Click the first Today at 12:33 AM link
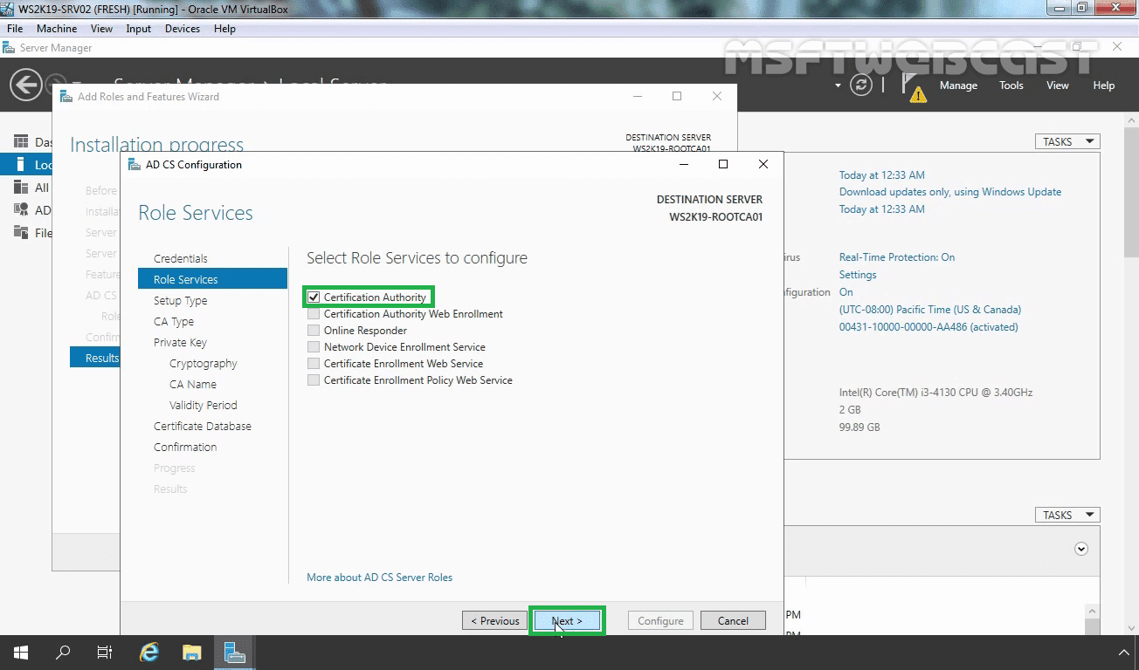1139x670 pixels. tap(882, 175)
